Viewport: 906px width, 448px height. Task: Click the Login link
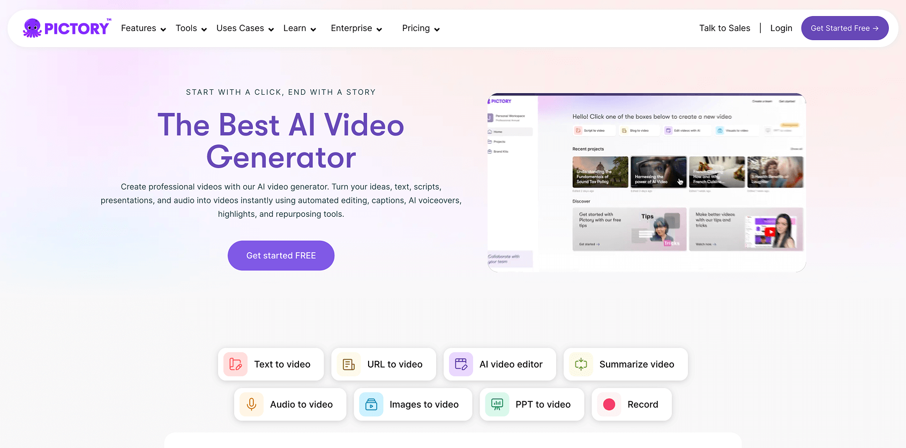point(781,28)
